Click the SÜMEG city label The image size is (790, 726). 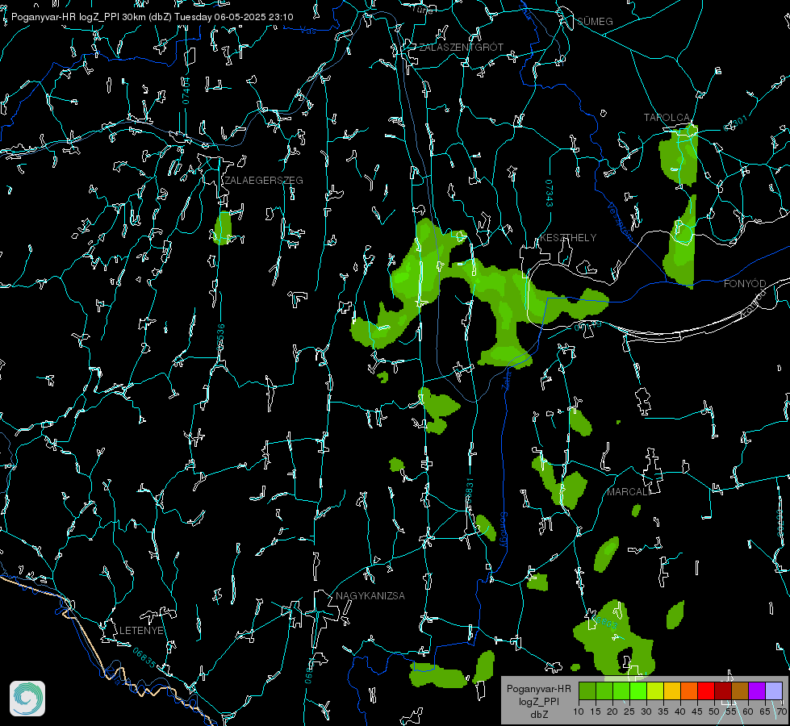pyautogui.click(x=595, y=22)
